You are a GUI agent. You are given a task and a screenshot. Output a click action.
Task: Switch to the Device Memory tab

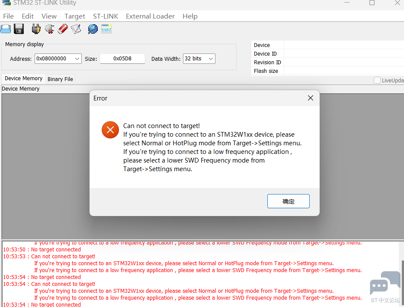(23, 78)
